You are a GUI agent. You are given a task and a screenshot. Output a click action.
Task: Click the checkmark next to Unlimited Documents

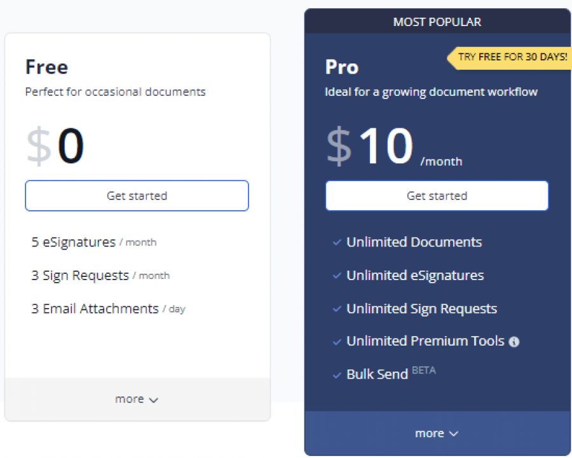pyautogui.click(x=337, y=243)
